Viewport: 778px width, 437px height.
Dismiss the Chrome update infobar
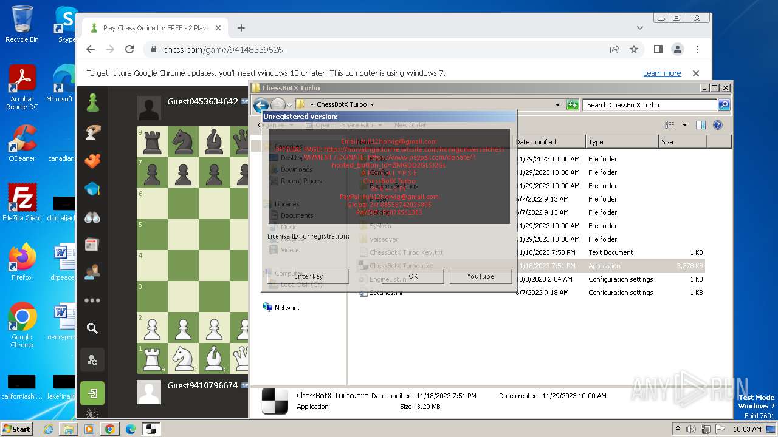click(x=696, y=73)
